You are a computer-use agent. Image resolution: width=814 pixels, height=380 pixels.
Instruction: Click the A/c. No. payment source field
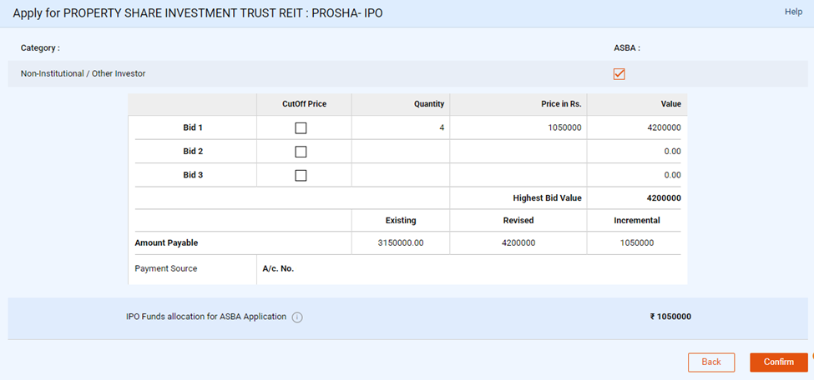pyautogui.click(x=468, y=269)
